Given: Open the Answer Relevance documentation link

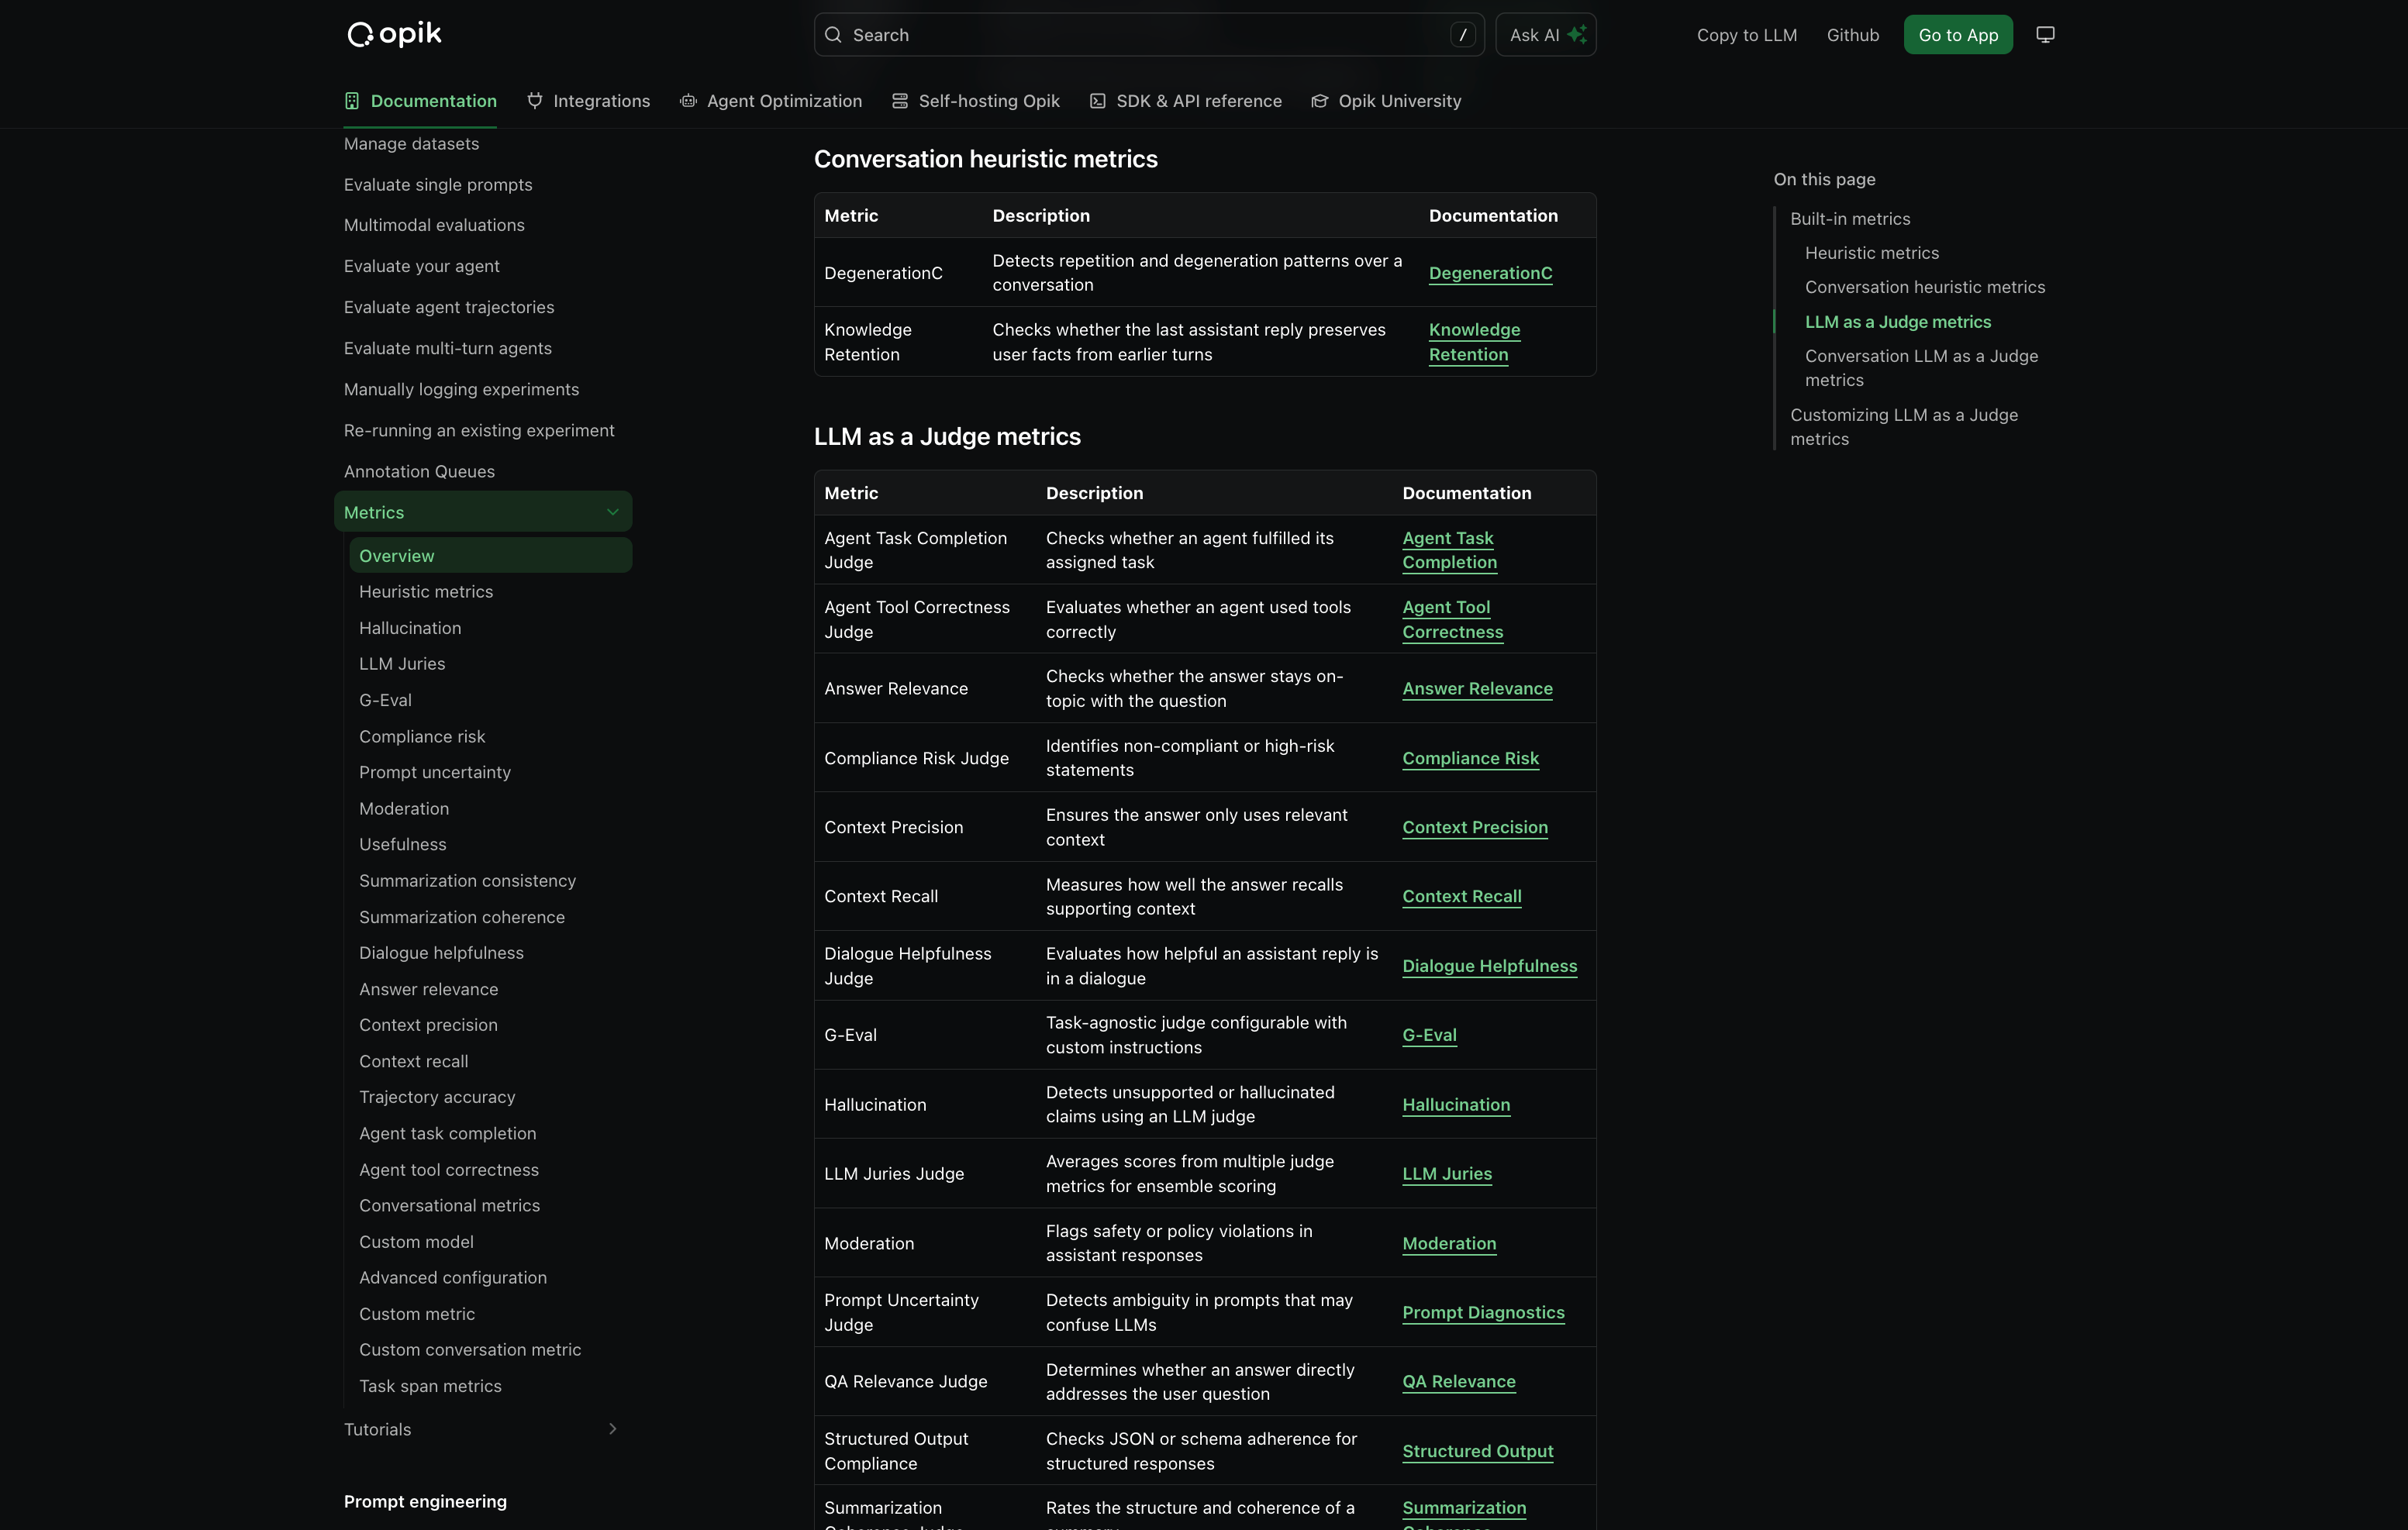Looking at the screenshot, I should click(x=1477, y=689).
